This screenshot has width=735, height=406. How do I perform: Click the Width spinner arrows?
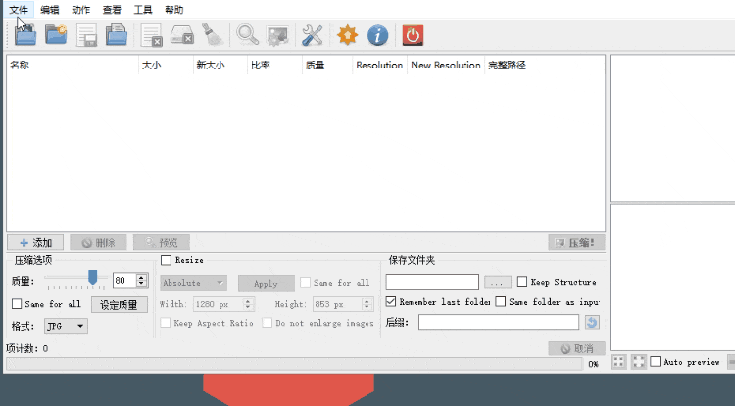pyautogui.click(x=249, y=304)
